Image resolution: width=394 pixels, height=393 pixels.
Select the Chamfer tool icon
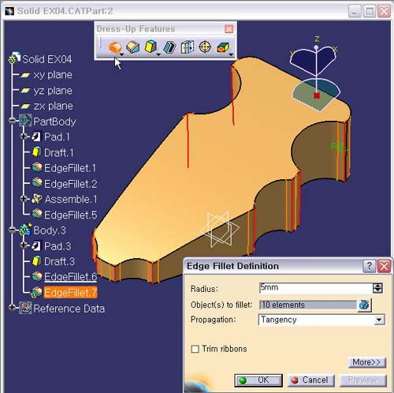[x=133, y=47]
